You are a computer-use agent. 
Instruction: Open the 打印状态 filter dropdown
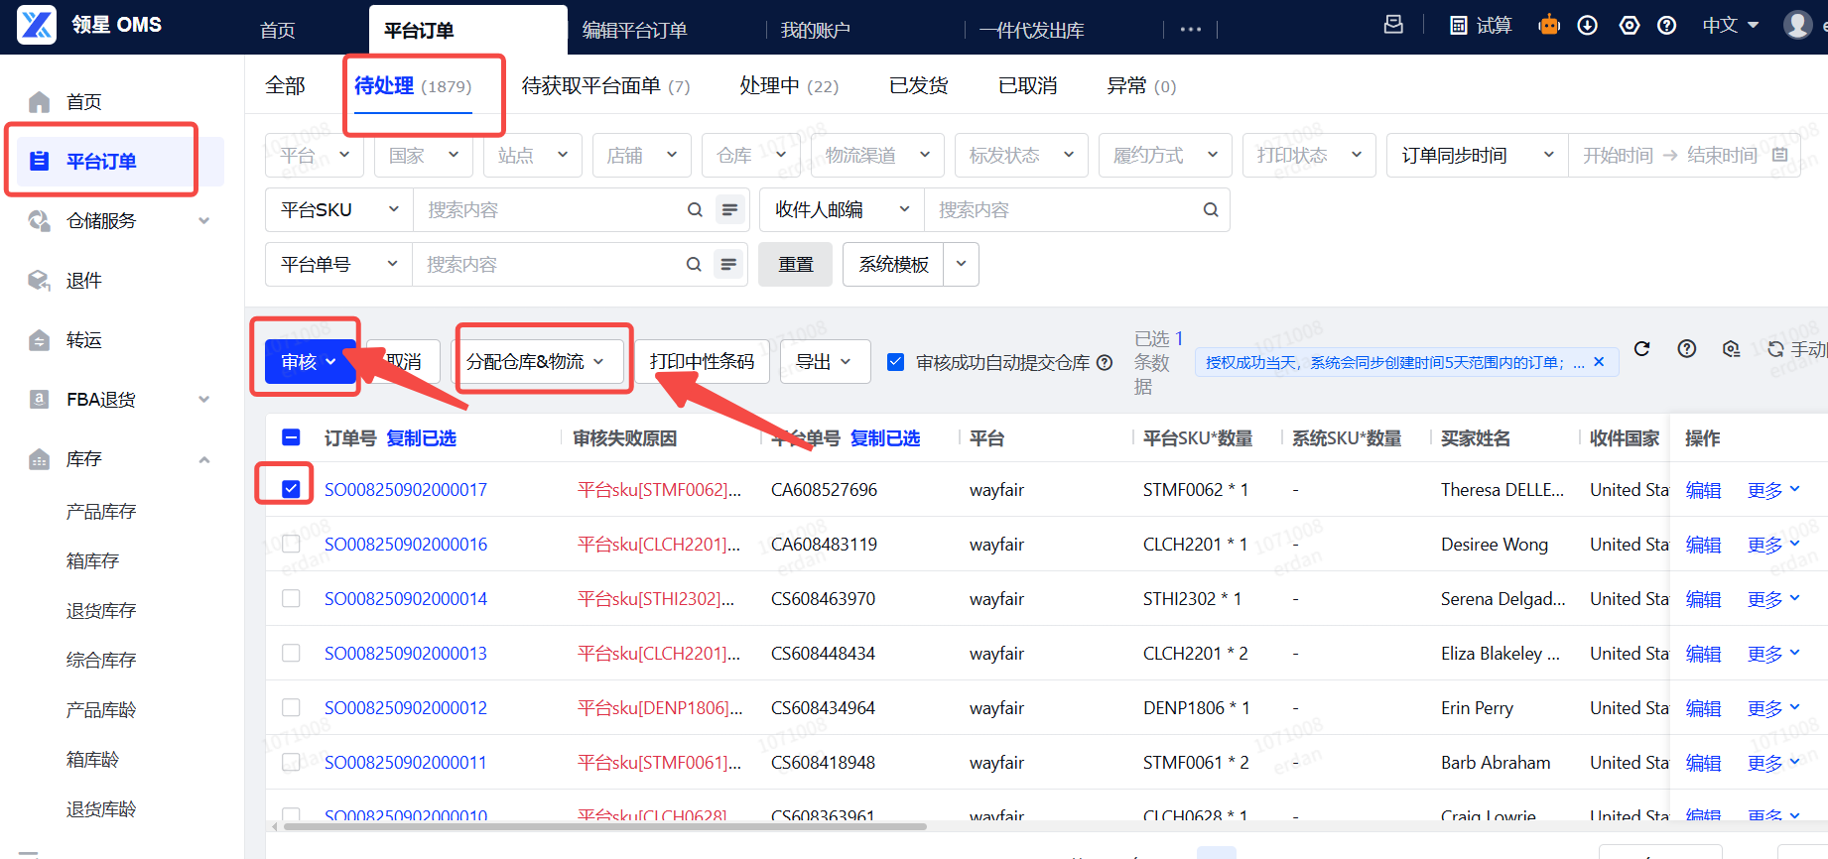[1309, 155]
